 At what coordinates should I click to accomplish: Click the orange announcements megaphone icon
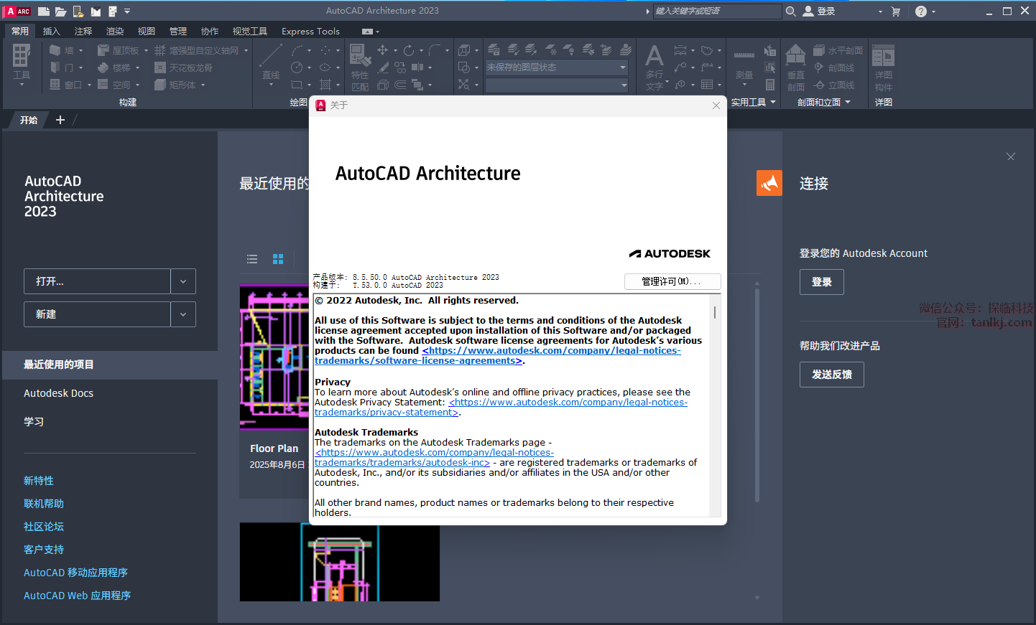tap(769, 183)
